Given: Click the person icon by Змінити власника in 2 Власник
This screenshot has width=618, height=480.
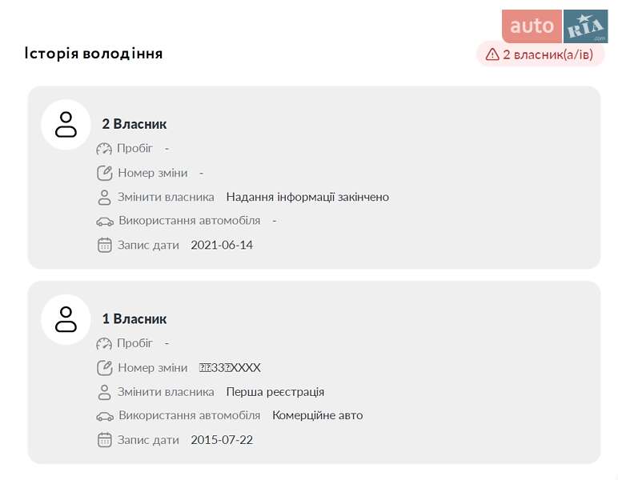Looking at the screenshot, I should [x=104, y=197].
